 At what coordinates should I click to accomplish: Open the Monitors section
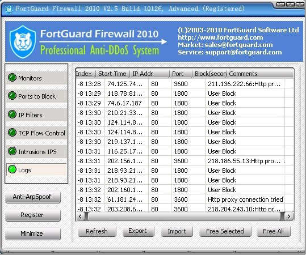[36, 78]
